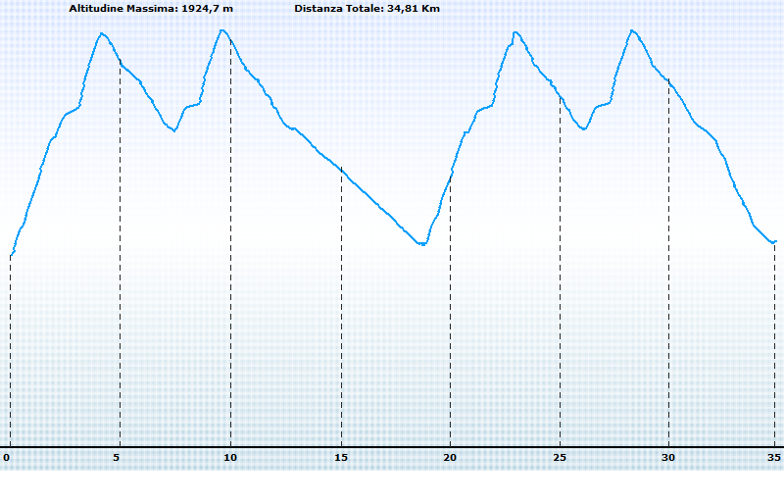
Task: Click the 20 km axis label
Action: (450, 458)
